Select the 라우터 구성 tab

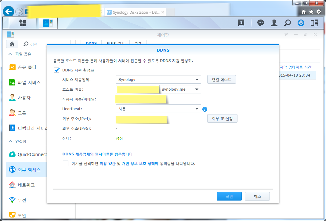point(116,43)
